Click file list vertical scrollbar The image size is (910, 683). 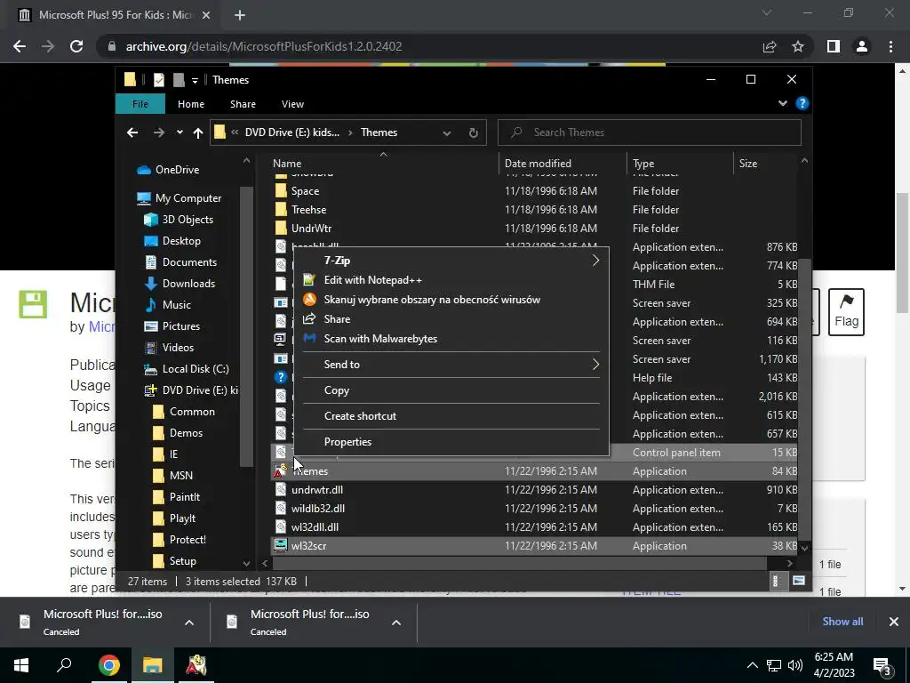click(x=804, y=399)
